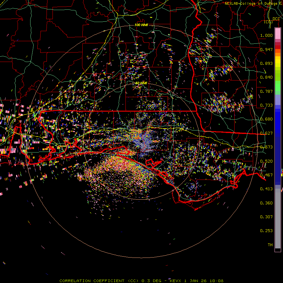Screen dimensions: 283x283
Task: Click the dark radar site dot at the map center
Action: pos(141,141)
